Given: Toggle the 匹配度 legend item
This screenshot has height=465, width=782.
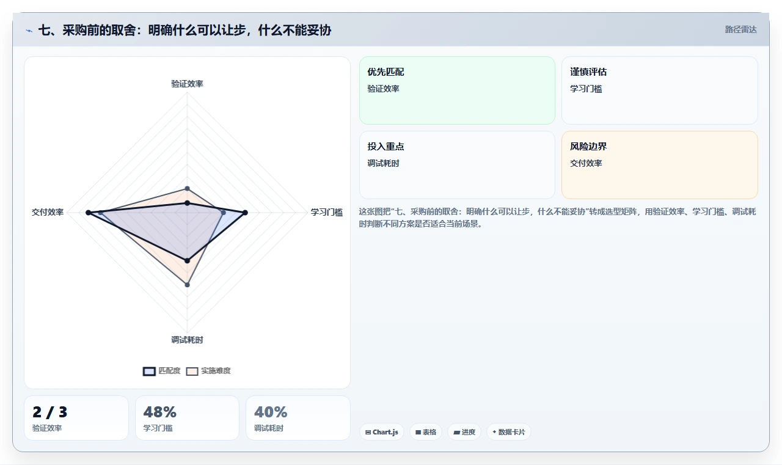Looking at the screenshot, I should (x=162, y=371).
